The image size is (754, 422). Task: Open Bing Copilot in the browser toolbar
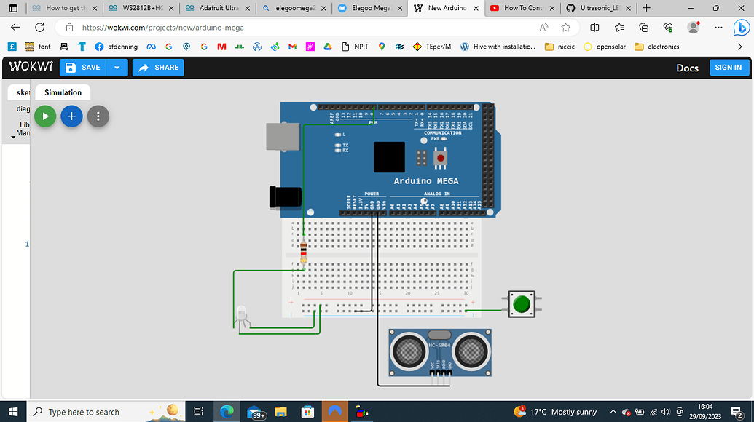click(x=741, y=27)
